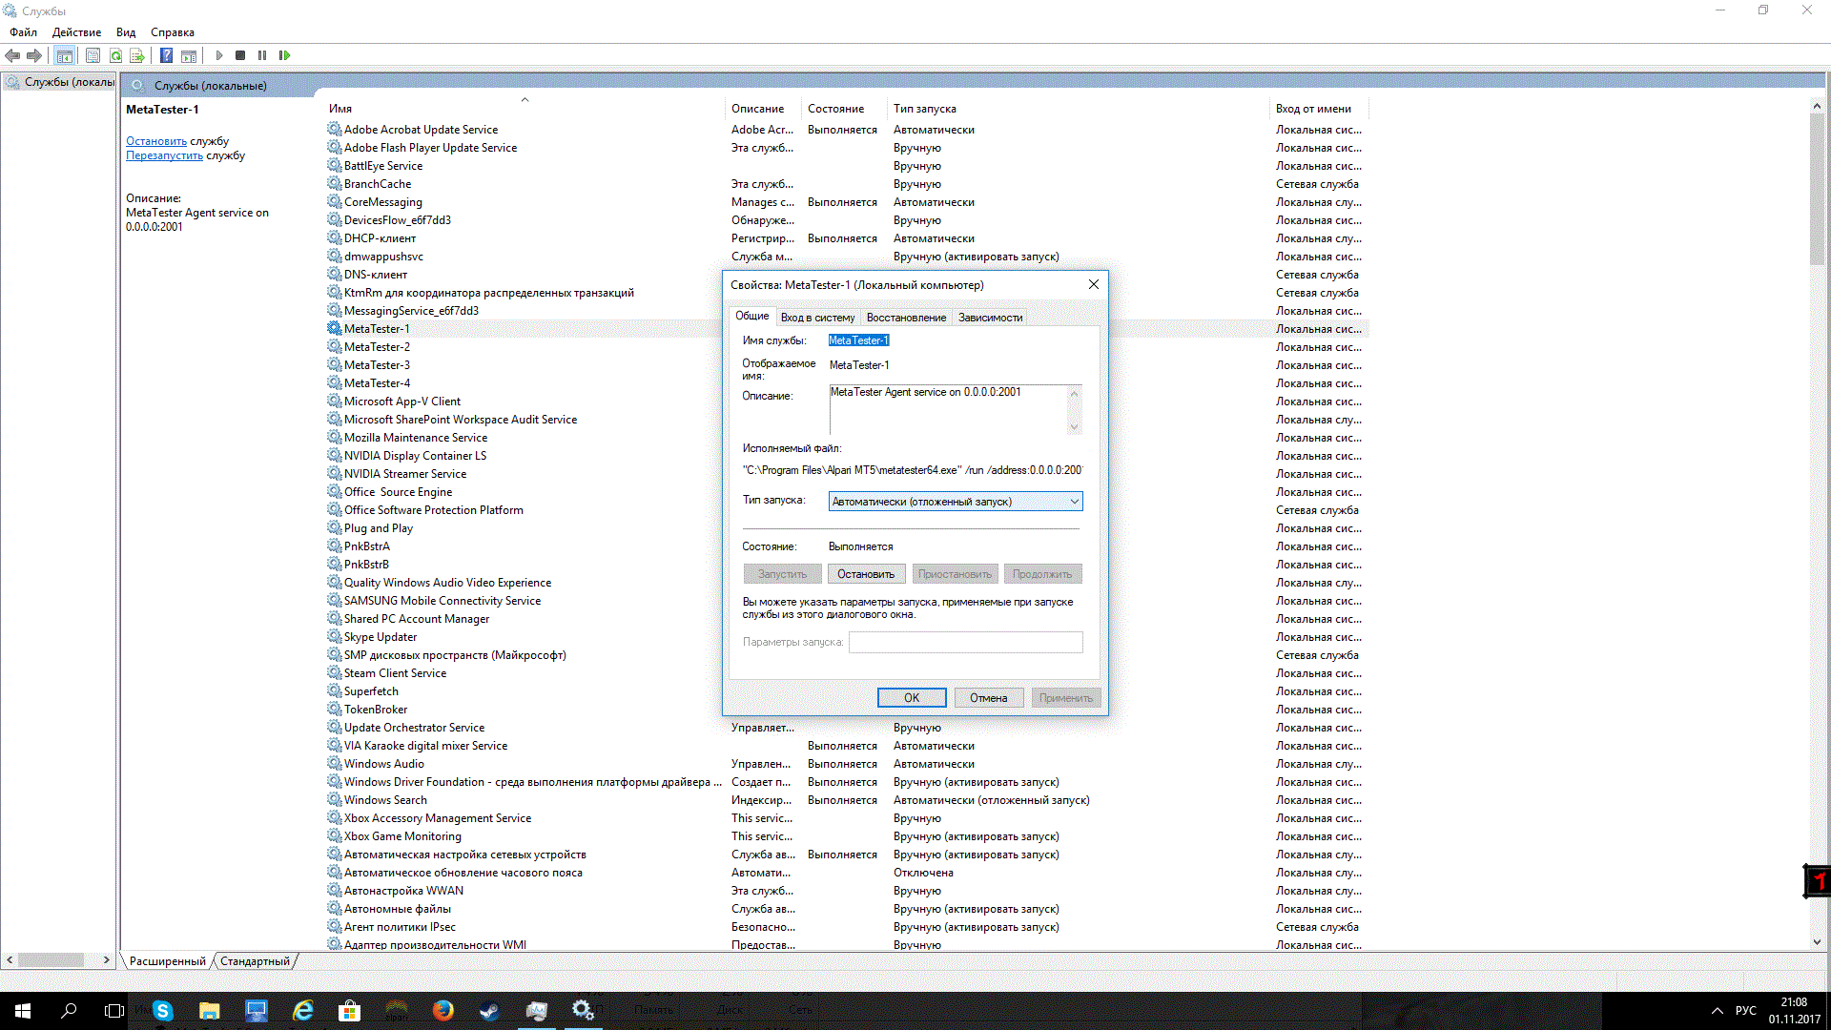Close the MetaTester-1 properties dialog
This screenshot has width=1831, height=1030.
(x=1094, y=284)
